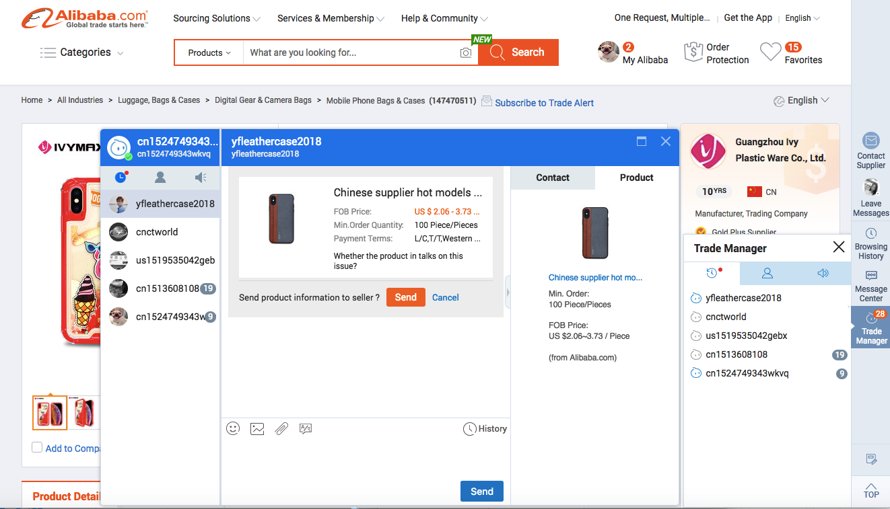
Task: Open Order Protection
Action: [x=716, y=53]
